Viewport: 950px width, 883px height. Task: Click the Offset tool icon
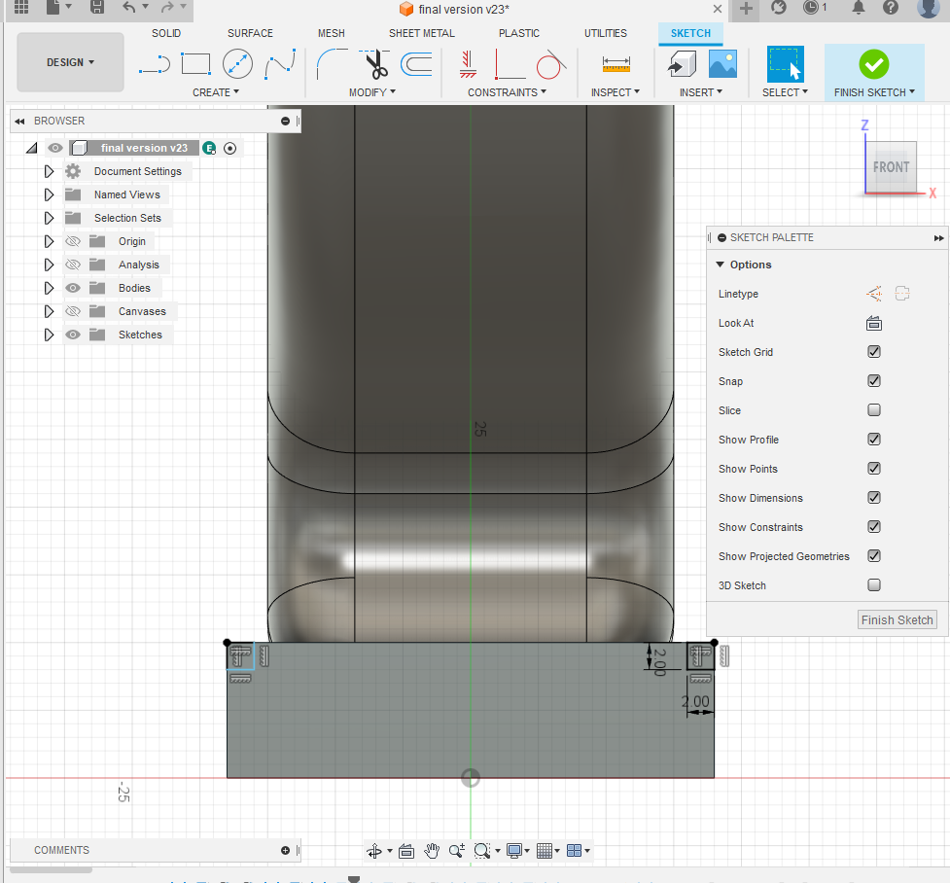pos(417,65)
